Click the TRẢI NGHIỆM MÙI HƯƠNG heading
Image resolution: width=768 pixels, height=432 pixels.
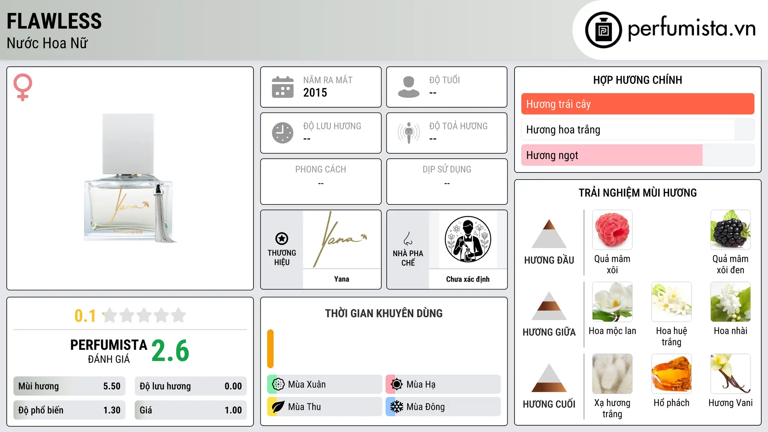[637, 193]
